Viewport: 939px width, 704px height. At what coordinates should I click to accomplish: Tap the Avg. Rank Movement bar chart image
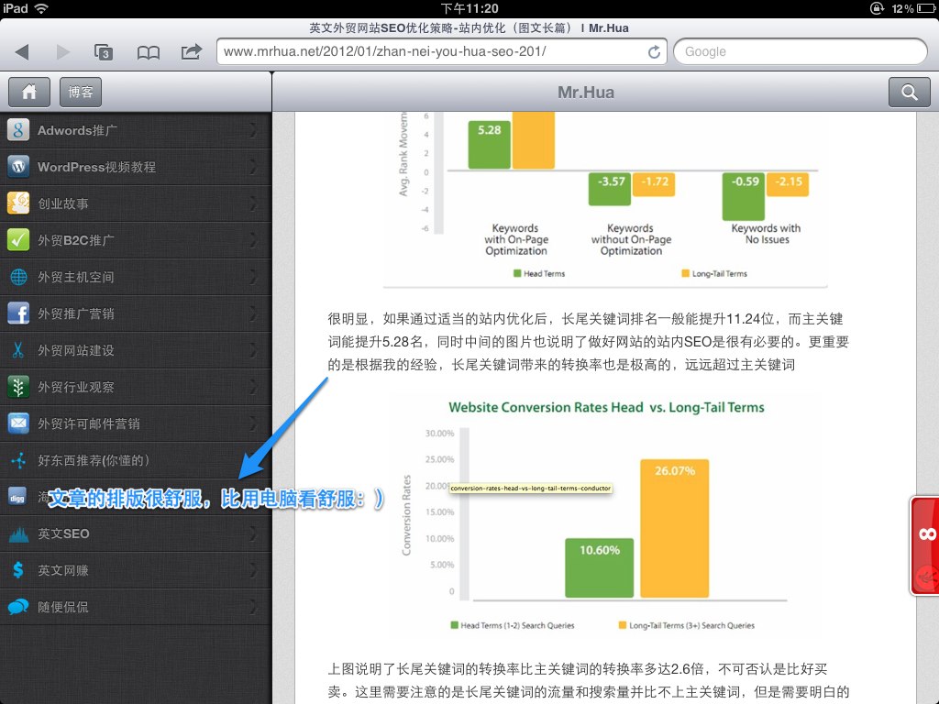pyautogui.click(x=605, y=198)
